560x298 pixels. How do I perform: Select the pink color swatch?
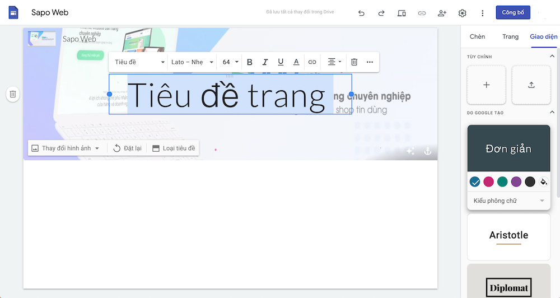tap(488, 182)
